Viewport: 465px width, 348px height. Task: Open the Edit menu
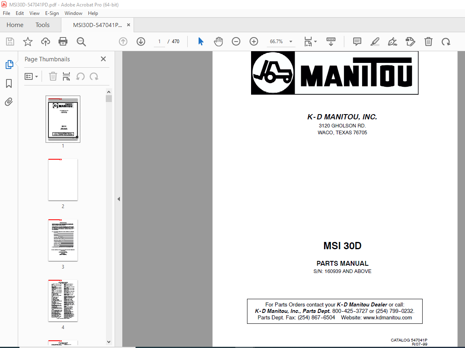click(19, 13)
